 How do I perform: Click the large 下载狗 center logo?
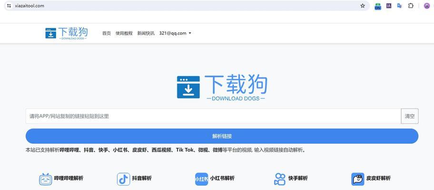point(222,86)
